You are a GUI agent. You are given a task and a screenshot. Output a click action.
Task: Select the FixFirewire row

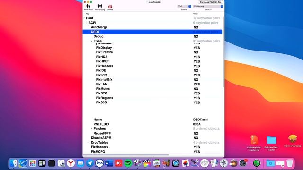152,52
